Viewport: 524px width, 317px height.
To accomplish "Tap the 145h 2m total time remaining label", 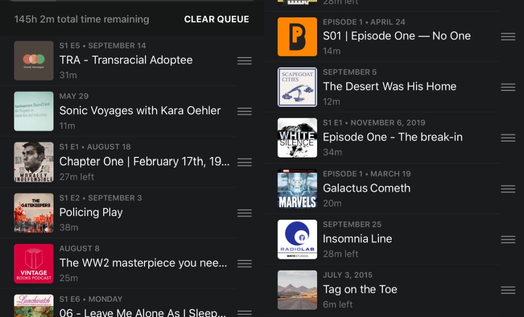I will (x=82, y=20).
